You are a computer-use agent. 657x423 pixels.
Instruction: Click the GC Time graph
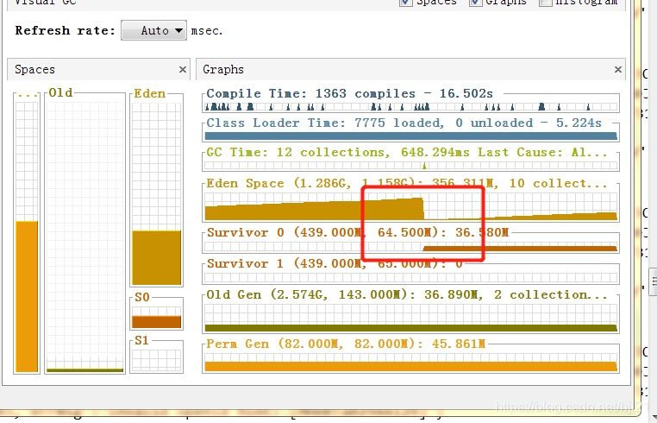[x=410, y=166]
